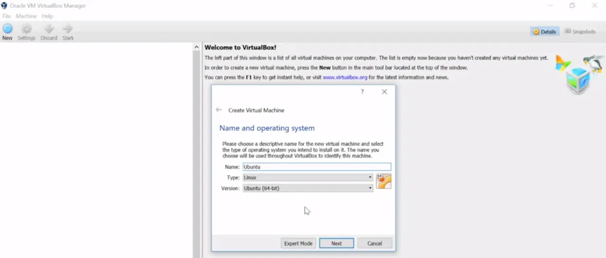The height and width of the screenshot is (258, 606).
Task: Click the Cancel button
Action: (374, 243)
